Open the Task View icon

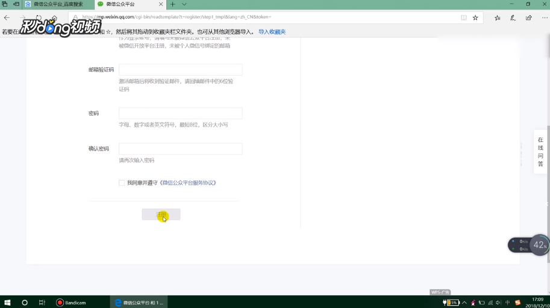point(42,303)
